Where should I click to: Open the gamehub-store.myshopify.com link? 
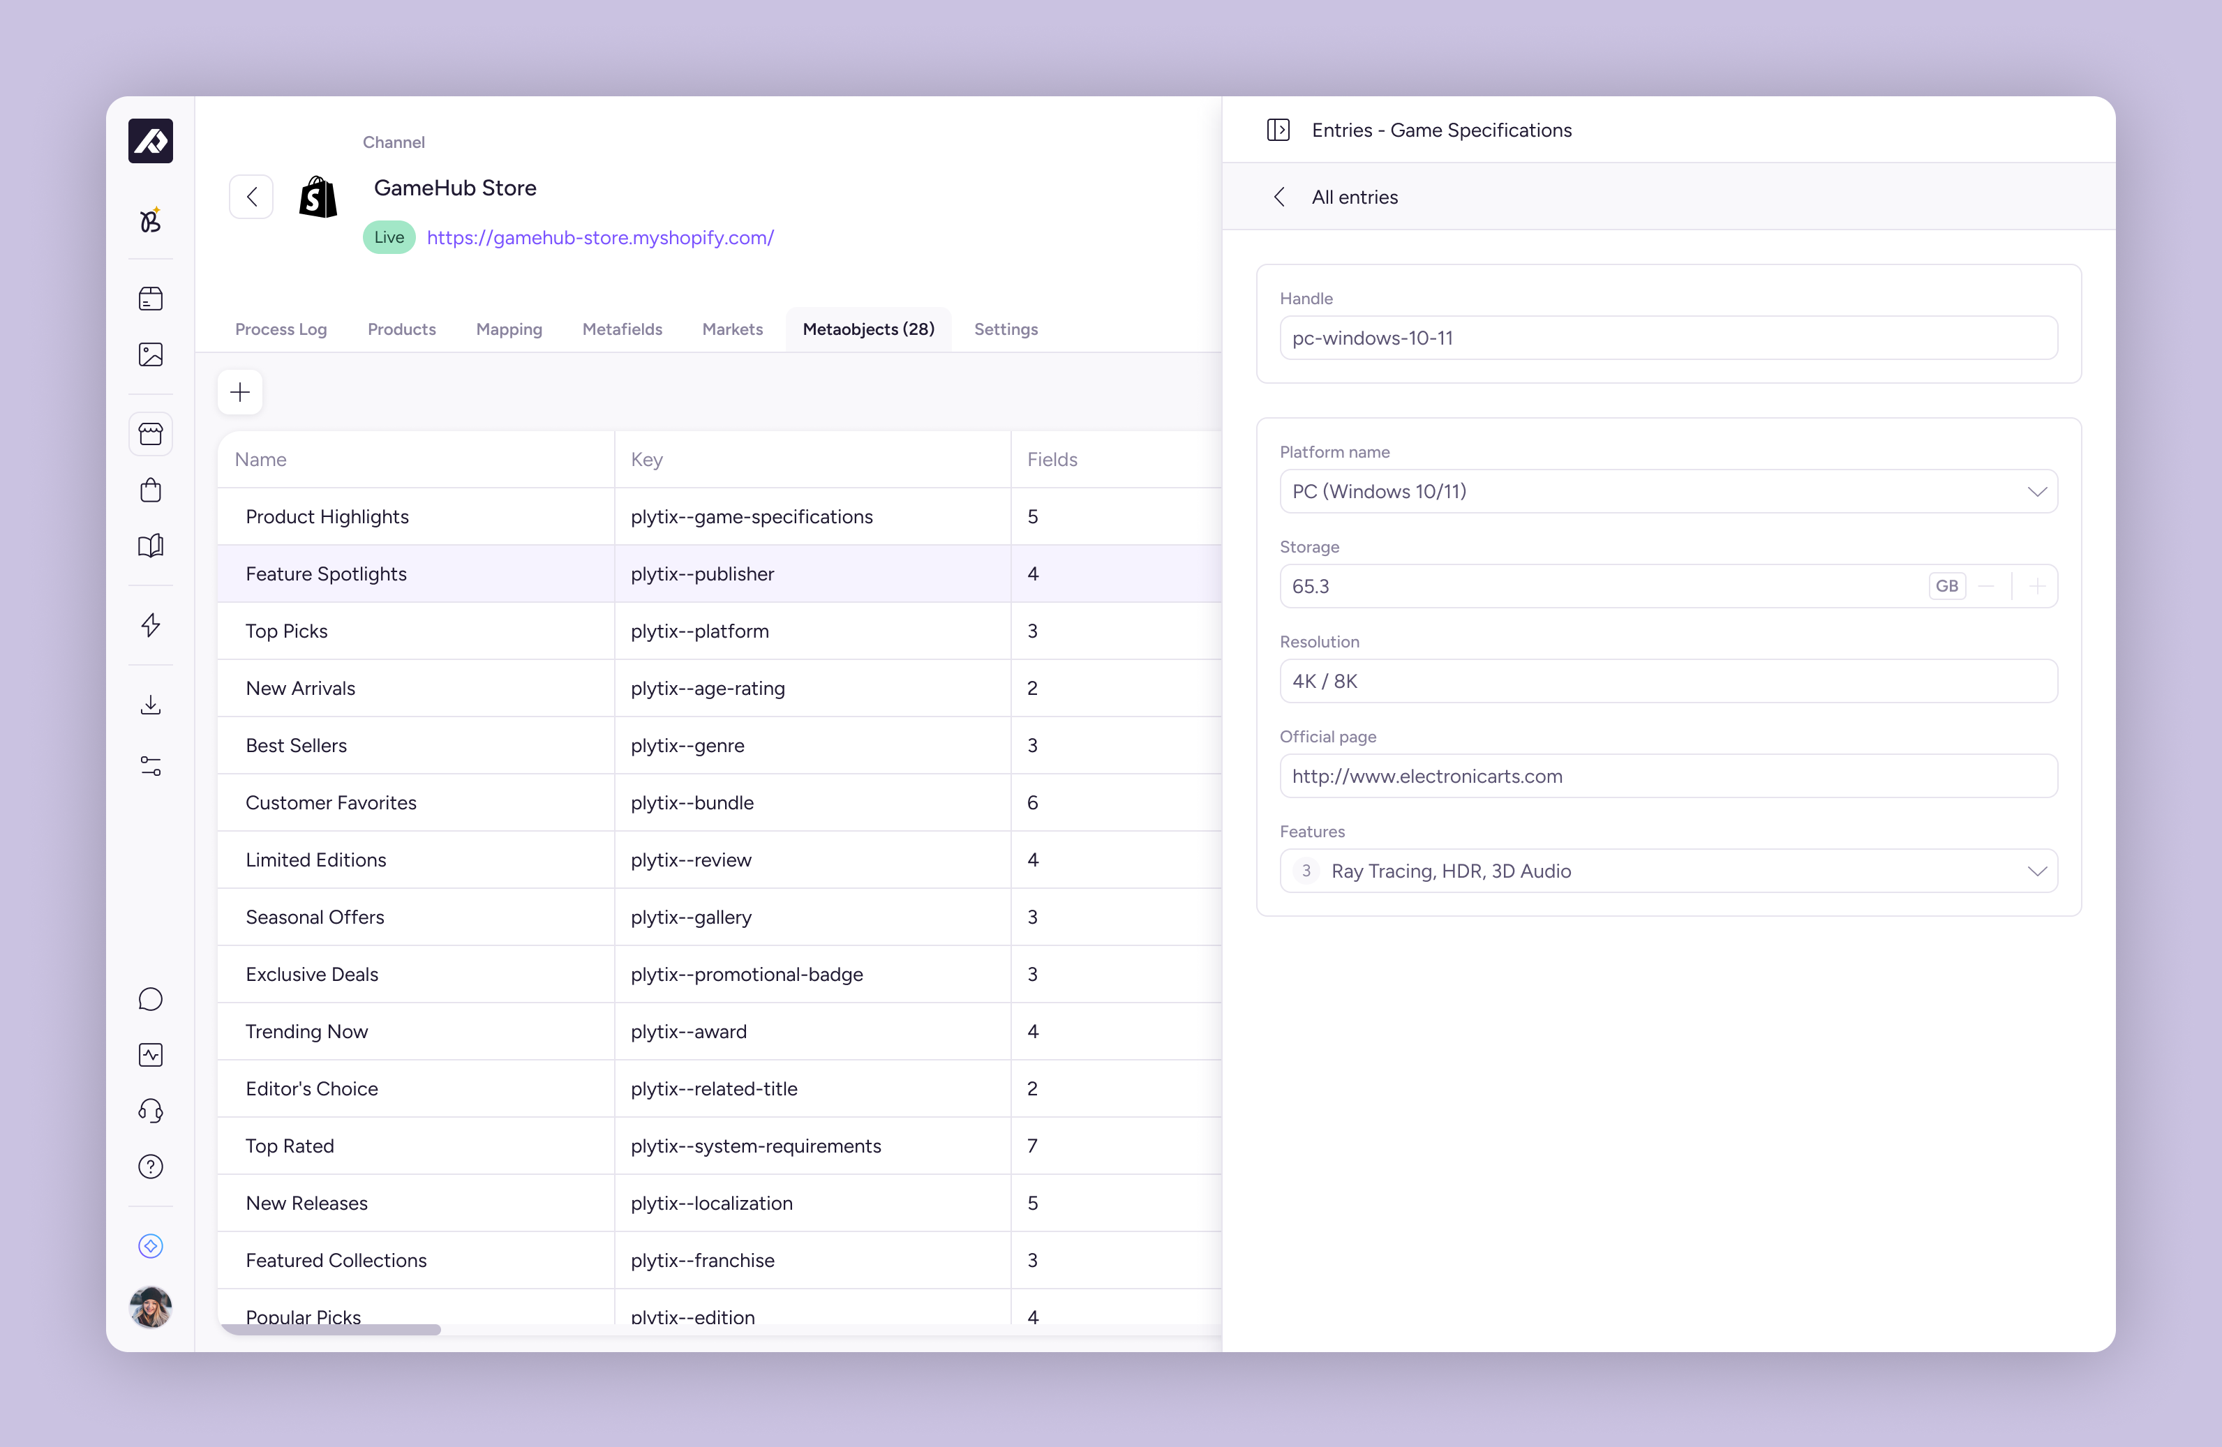click(599, 237)
